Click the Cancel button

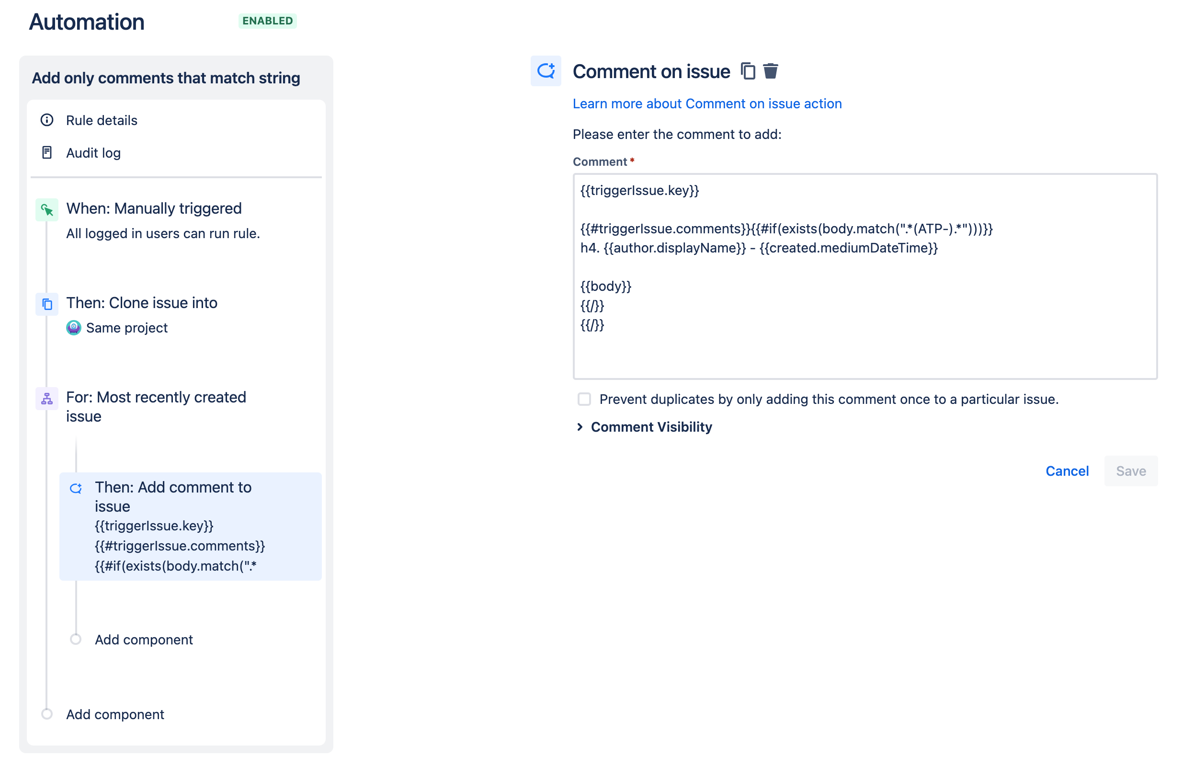click(1067, 471)
